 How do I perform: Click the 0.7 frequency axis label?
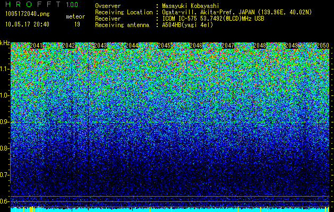4,175
